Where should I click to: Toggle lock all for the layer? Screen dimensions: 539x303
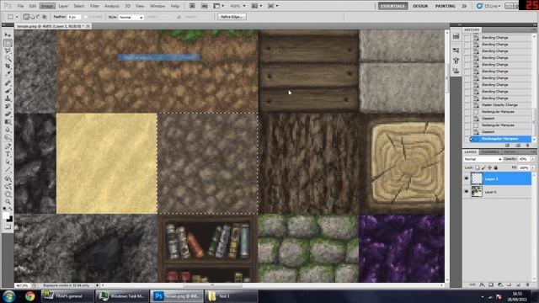(x=496, y=167)
